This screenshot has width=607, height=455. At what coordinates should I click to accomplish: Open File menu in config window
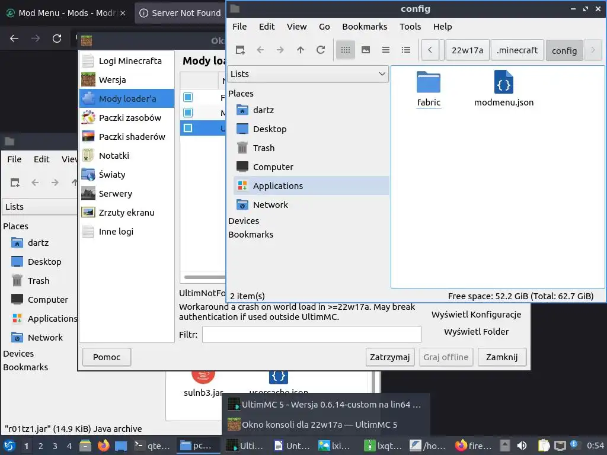[x=239, y=27]
